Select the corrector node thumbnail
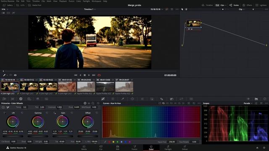This screenshot has height=151, width=269. pos(193,23)
